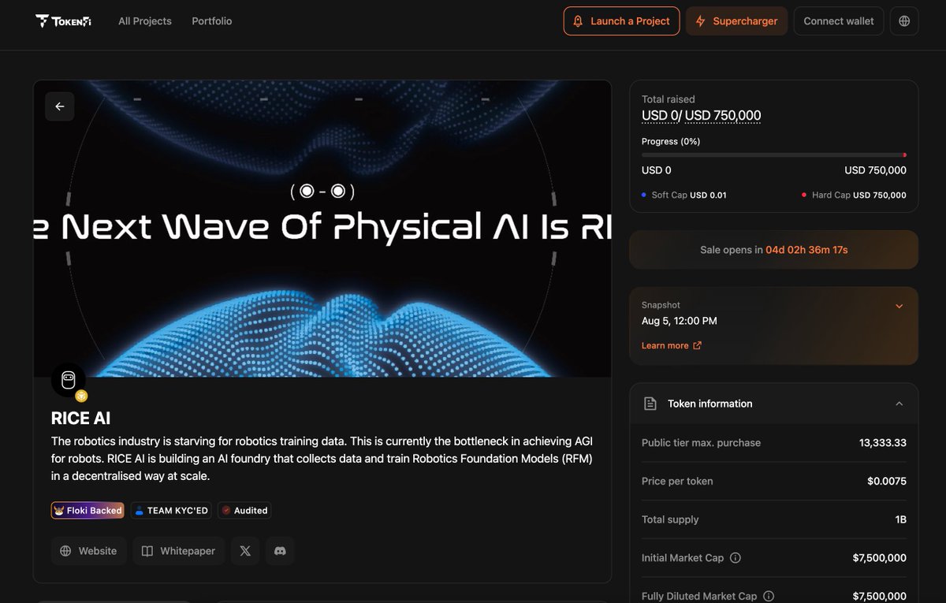946x603 pixels.
Task: Visit the project Website
Action: 89,551
